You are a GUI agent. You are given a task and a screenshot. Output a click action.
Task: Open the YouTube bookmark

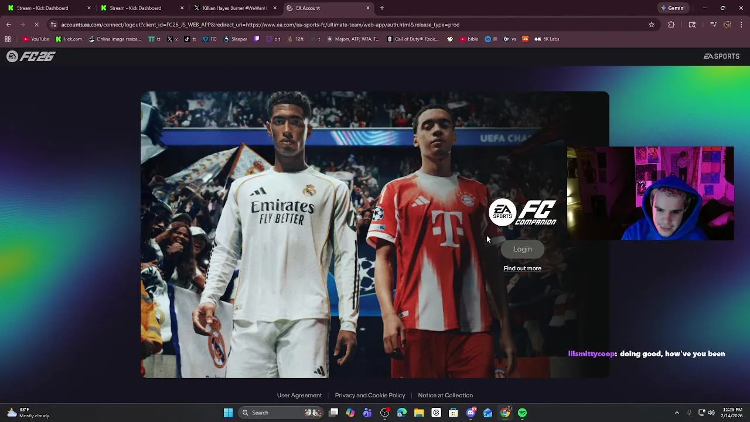(x=36, y=39)
